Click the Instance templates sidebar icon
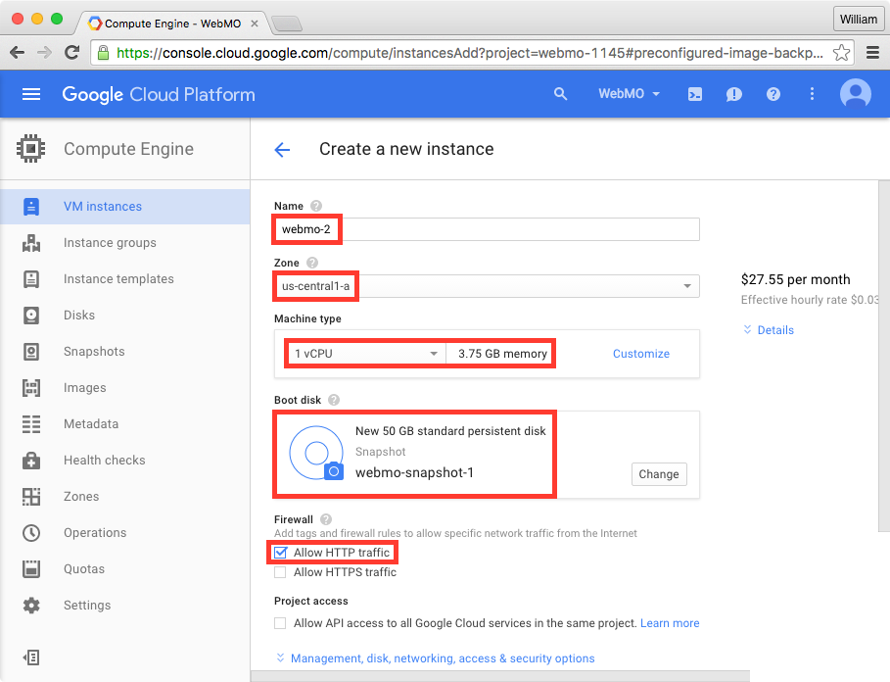 click(x=31, y=279)
